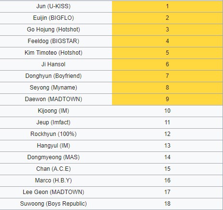The width and height of the screenshot is (223, 210).
Task: Click the yellow rank 9 cell
Action: 167,99
